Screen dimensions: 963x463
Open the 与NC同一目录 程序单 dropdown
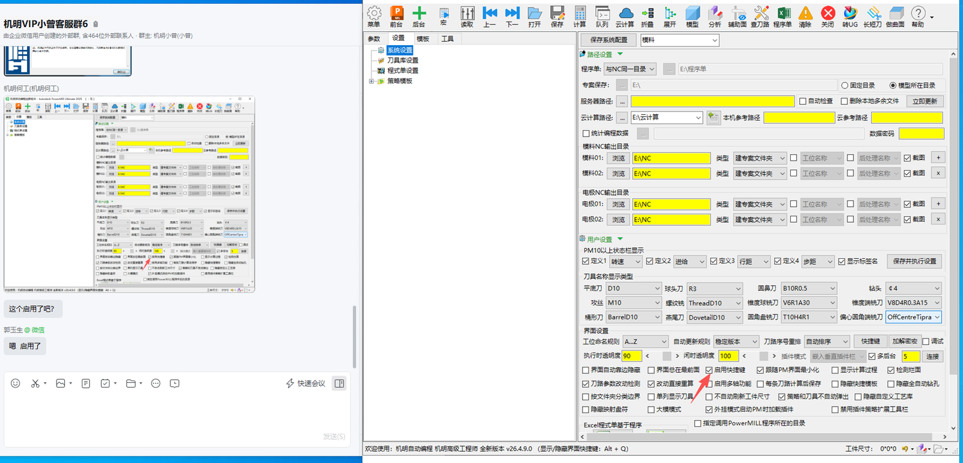[630, 69]
